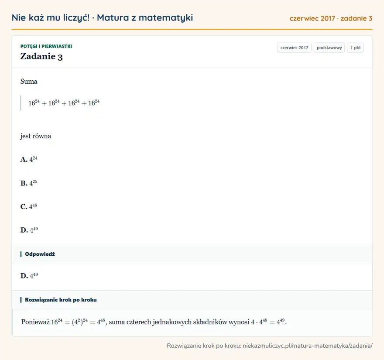Click the 'jest równa' text line
The image size is (384, 360).
(36, 136)
